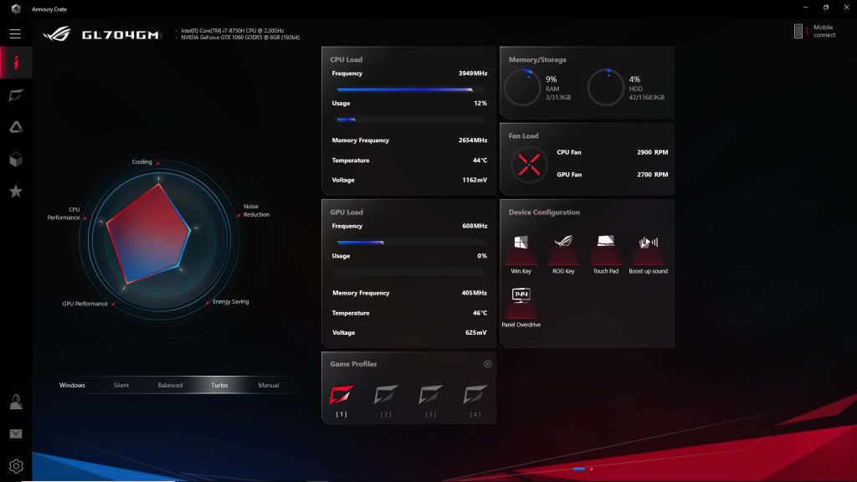The height and width of the screenshot is (482, 857).
Task: Switch to Silent performance mode
Action: pyautogui.click(x=121, y=385)
